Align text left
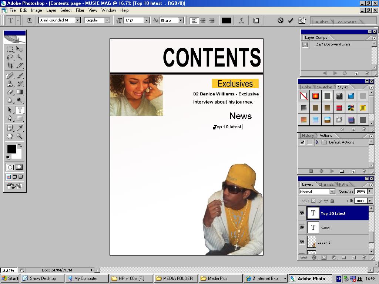379x284 pixels. (194, 21)
